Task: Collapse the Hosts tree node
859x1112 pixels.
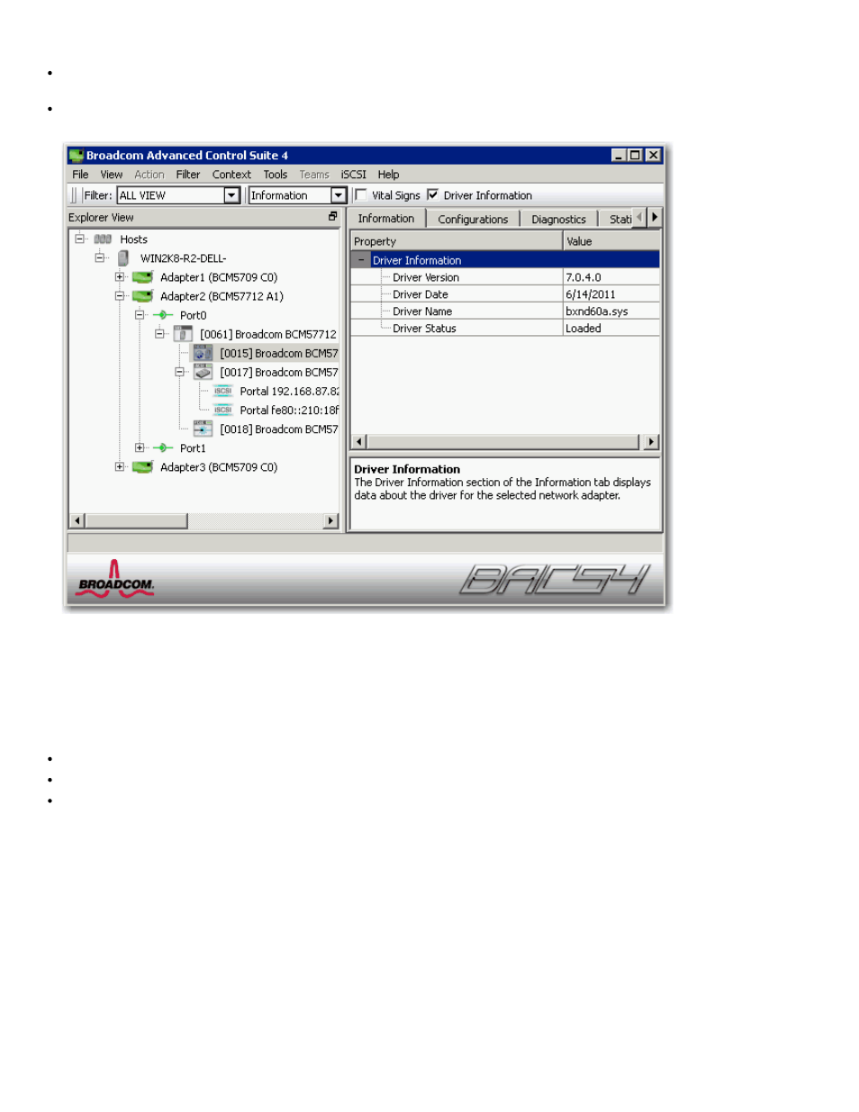Action: pyautogui.click(x=79, y=239)
